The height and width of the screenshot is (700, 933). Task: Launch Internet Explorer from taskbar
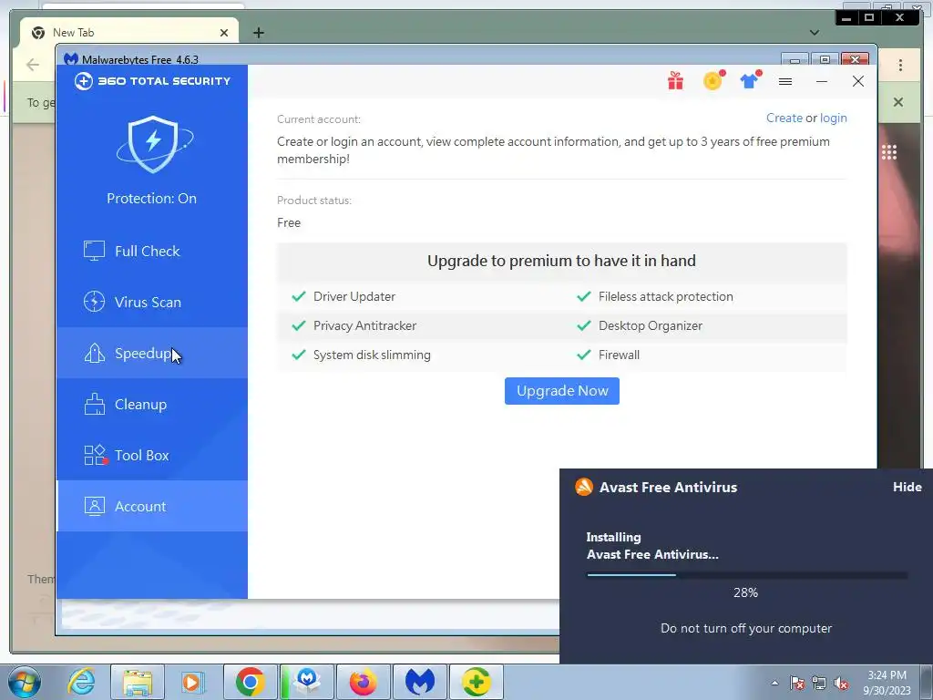(x=81, y=682)
